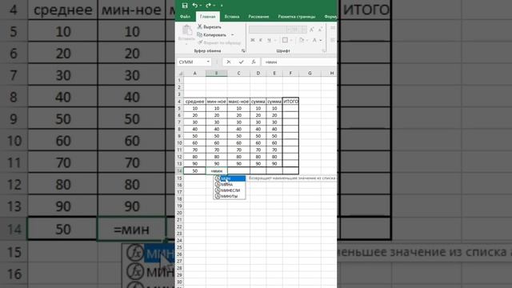Switch to the Рисование ribbon tab
The width and height of the screenshot is (512, 288).
(x=258, y=16)
